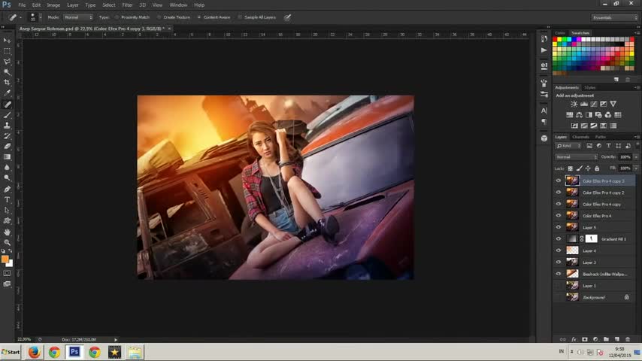This screenshot has height=361, width=642.
Task: Switch to the Channels tab
Action: coord(580,137)
